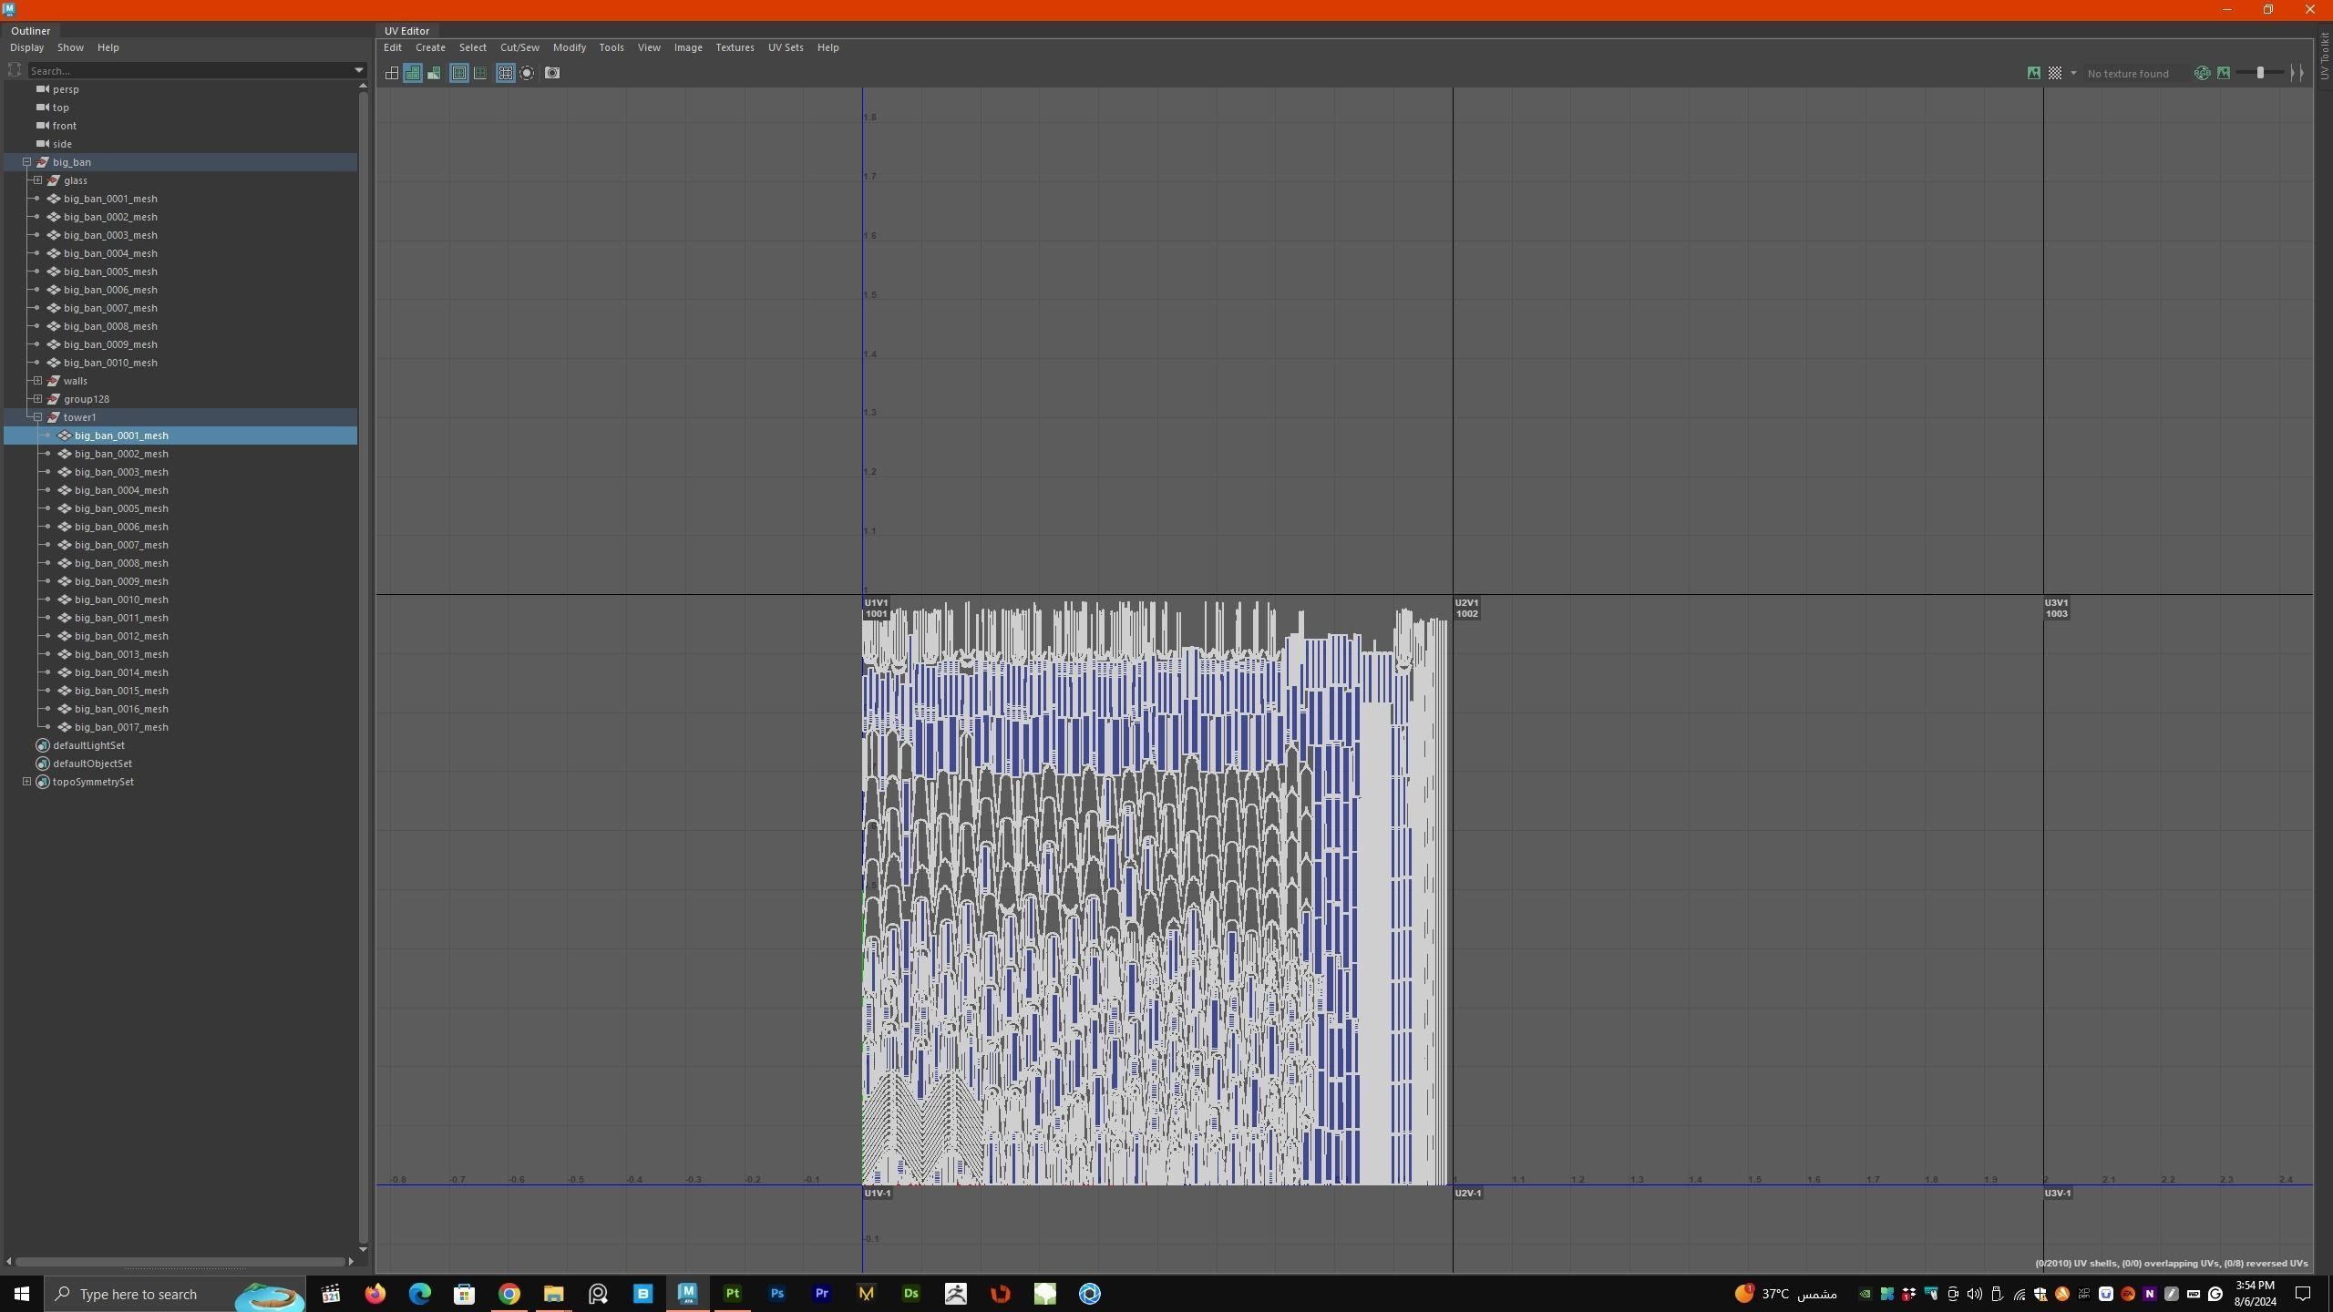Select big_ban_0005_mesh under tower1

121,508
